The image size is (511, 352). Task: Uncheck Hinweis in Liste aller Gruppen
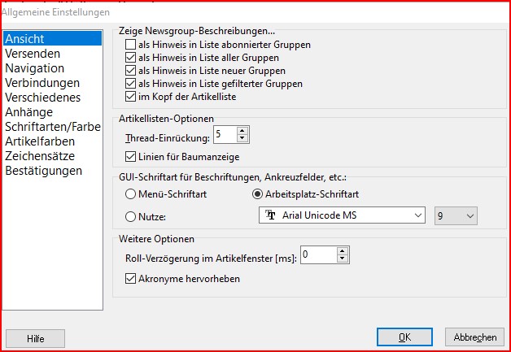(x=130, y=57)
